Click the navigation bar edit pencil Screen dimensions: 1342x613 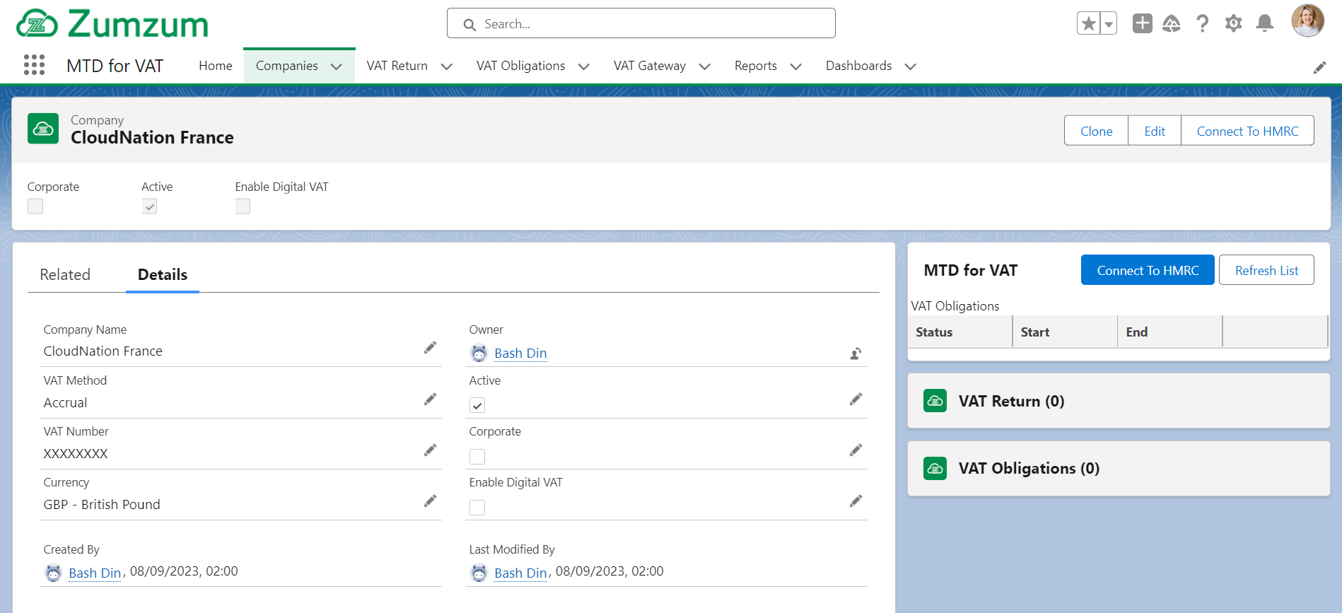[x=1319, y=67]
